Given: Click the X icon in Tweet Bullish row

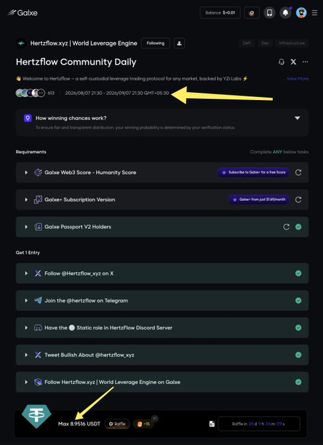Looking at the screenshot, I should pyautogui.click(x=38, y=355).
